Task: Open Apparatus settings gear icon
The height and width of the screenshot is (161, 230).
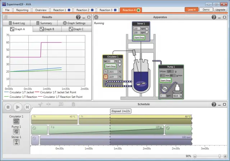Action: (x=96, y=17)
